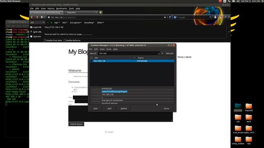Open network indicator in top panel
Image resolution: width=264 pixels, height=148 pixels.
click(229, 1)
